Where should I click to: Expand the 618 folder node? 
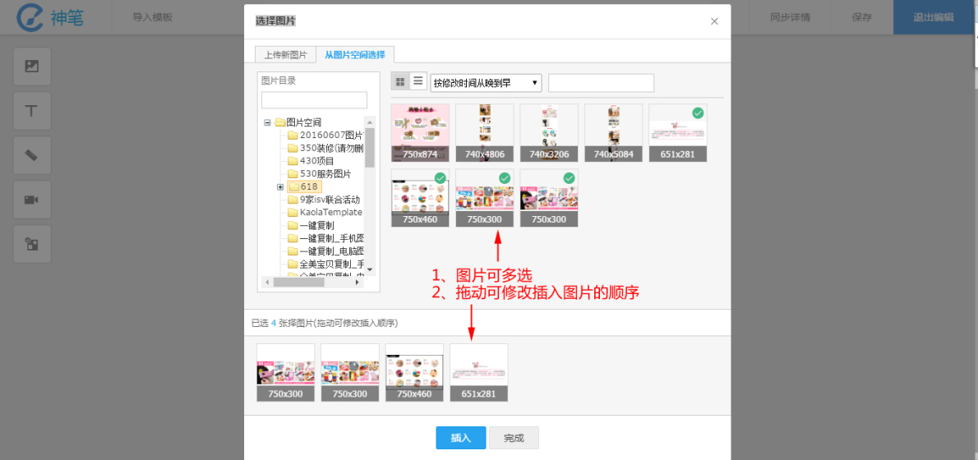pos(280,187)
